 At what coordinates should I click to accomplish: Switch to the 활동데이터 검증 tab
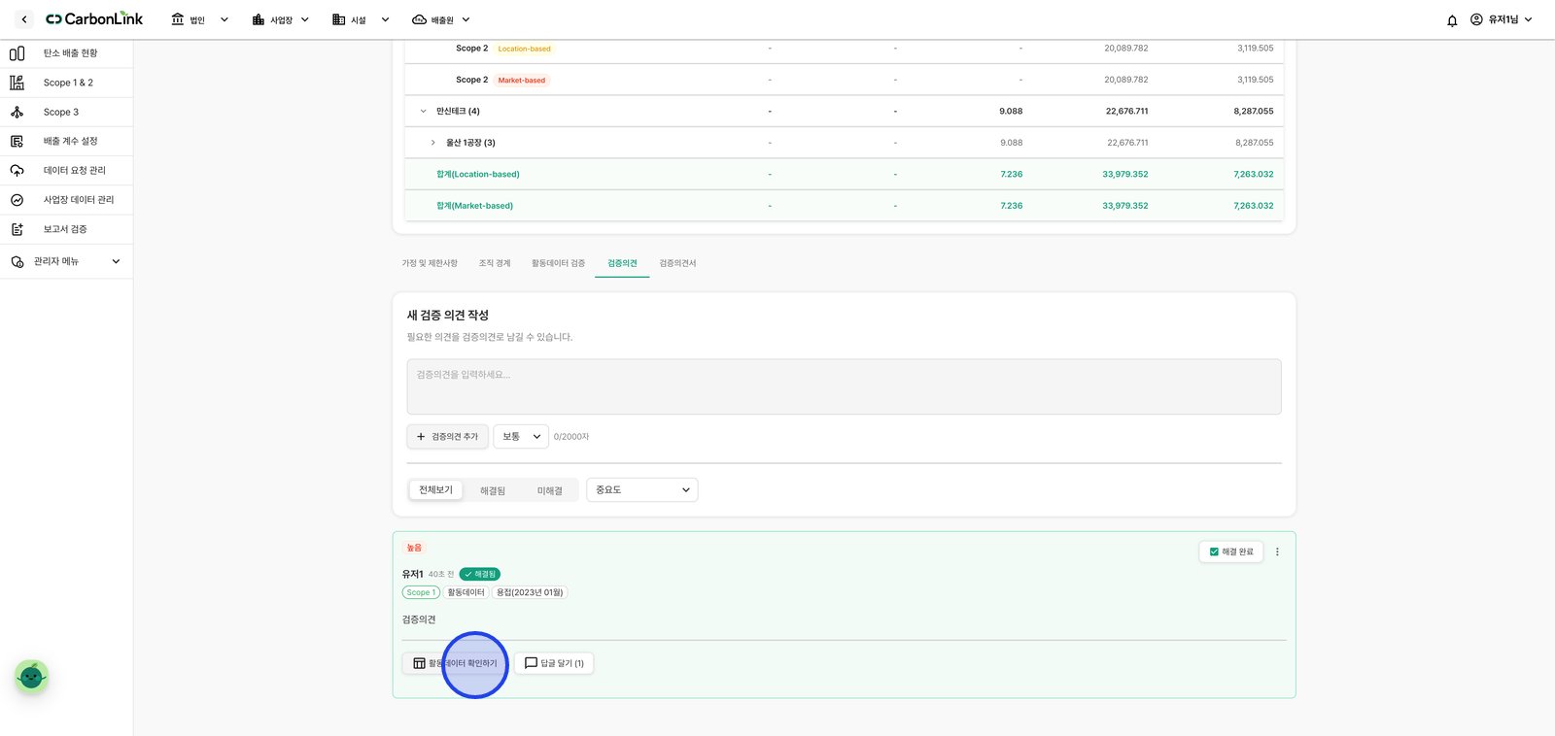(558, 263)
